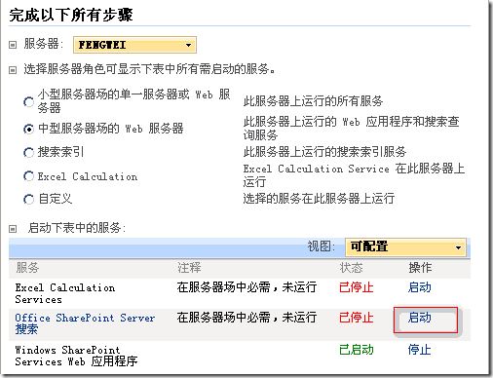Click the 状态 column header
The width and height of the screenshot is (493, 378).
tap(351, 268)
